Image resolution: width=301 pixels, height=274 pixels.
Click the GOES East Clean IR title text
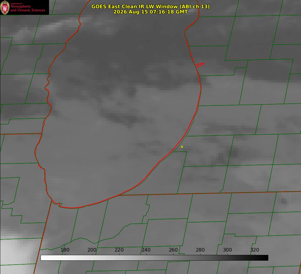click(x=150, y=6)
